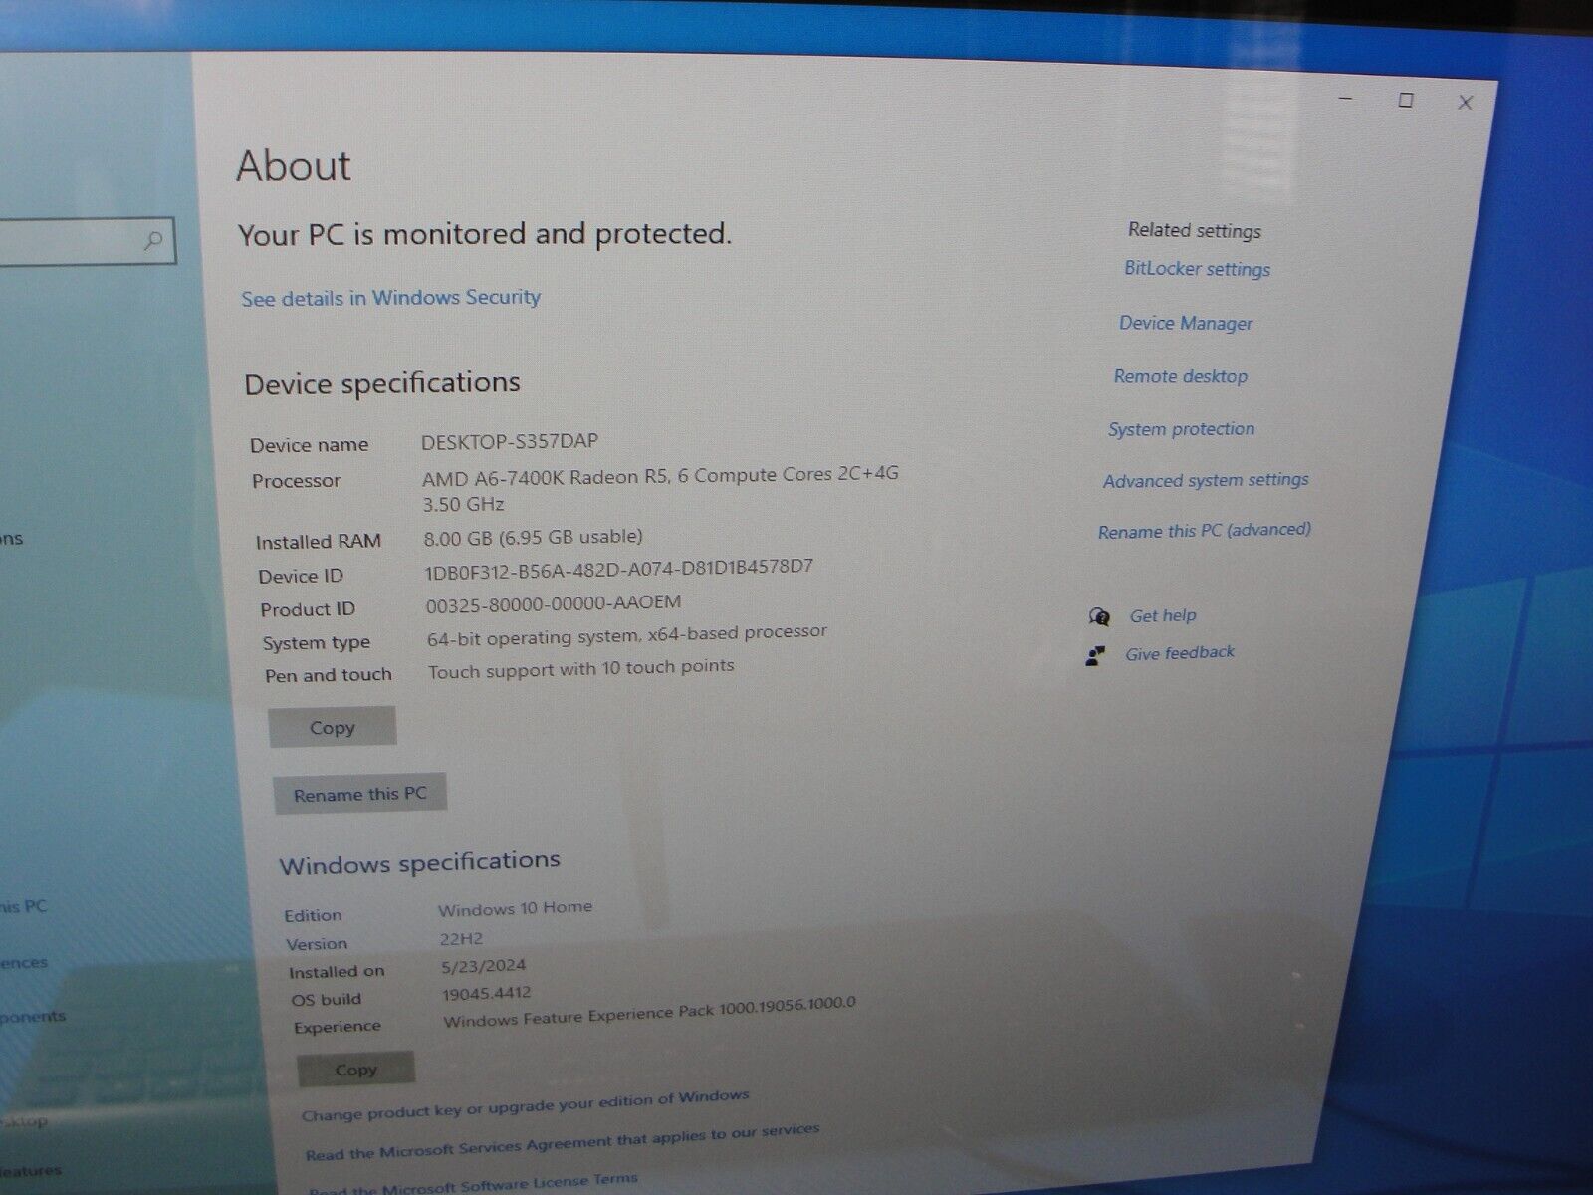Click the Get help icon
Screen dimensions: 1593x1195
pos(1099,617)
